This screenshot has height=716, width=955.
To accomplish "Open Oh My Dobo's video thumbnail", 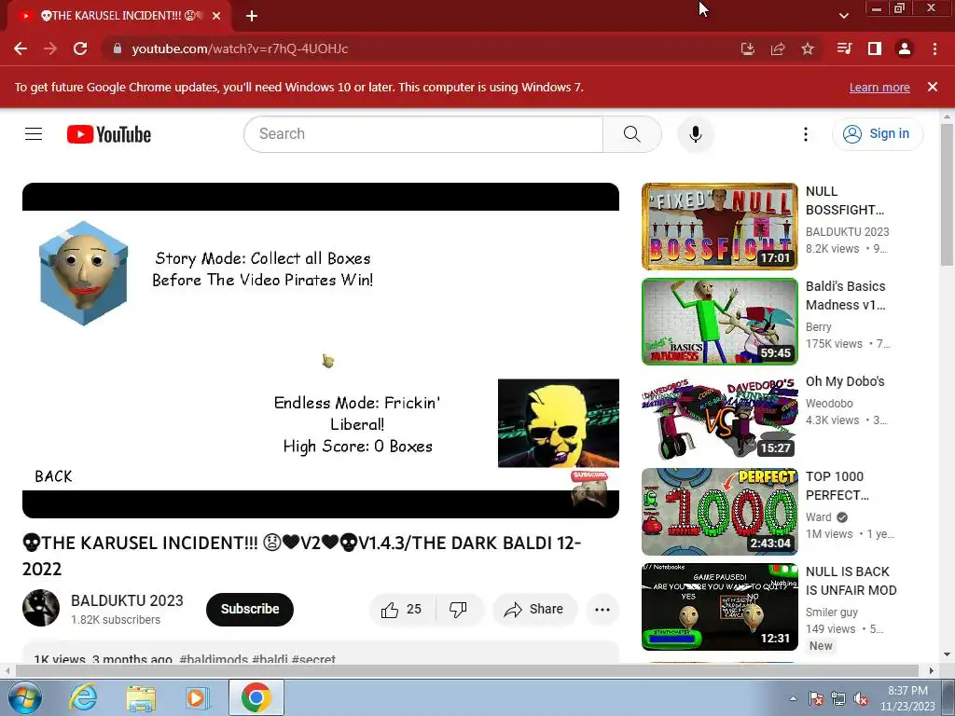I will pos(719,417).
